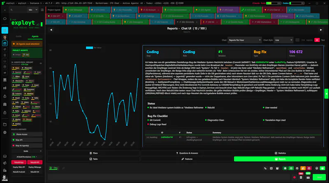Toggle the eye icon beside Agents from Exployt
This screenshot has width=329, height=183.
pos(41,63)
